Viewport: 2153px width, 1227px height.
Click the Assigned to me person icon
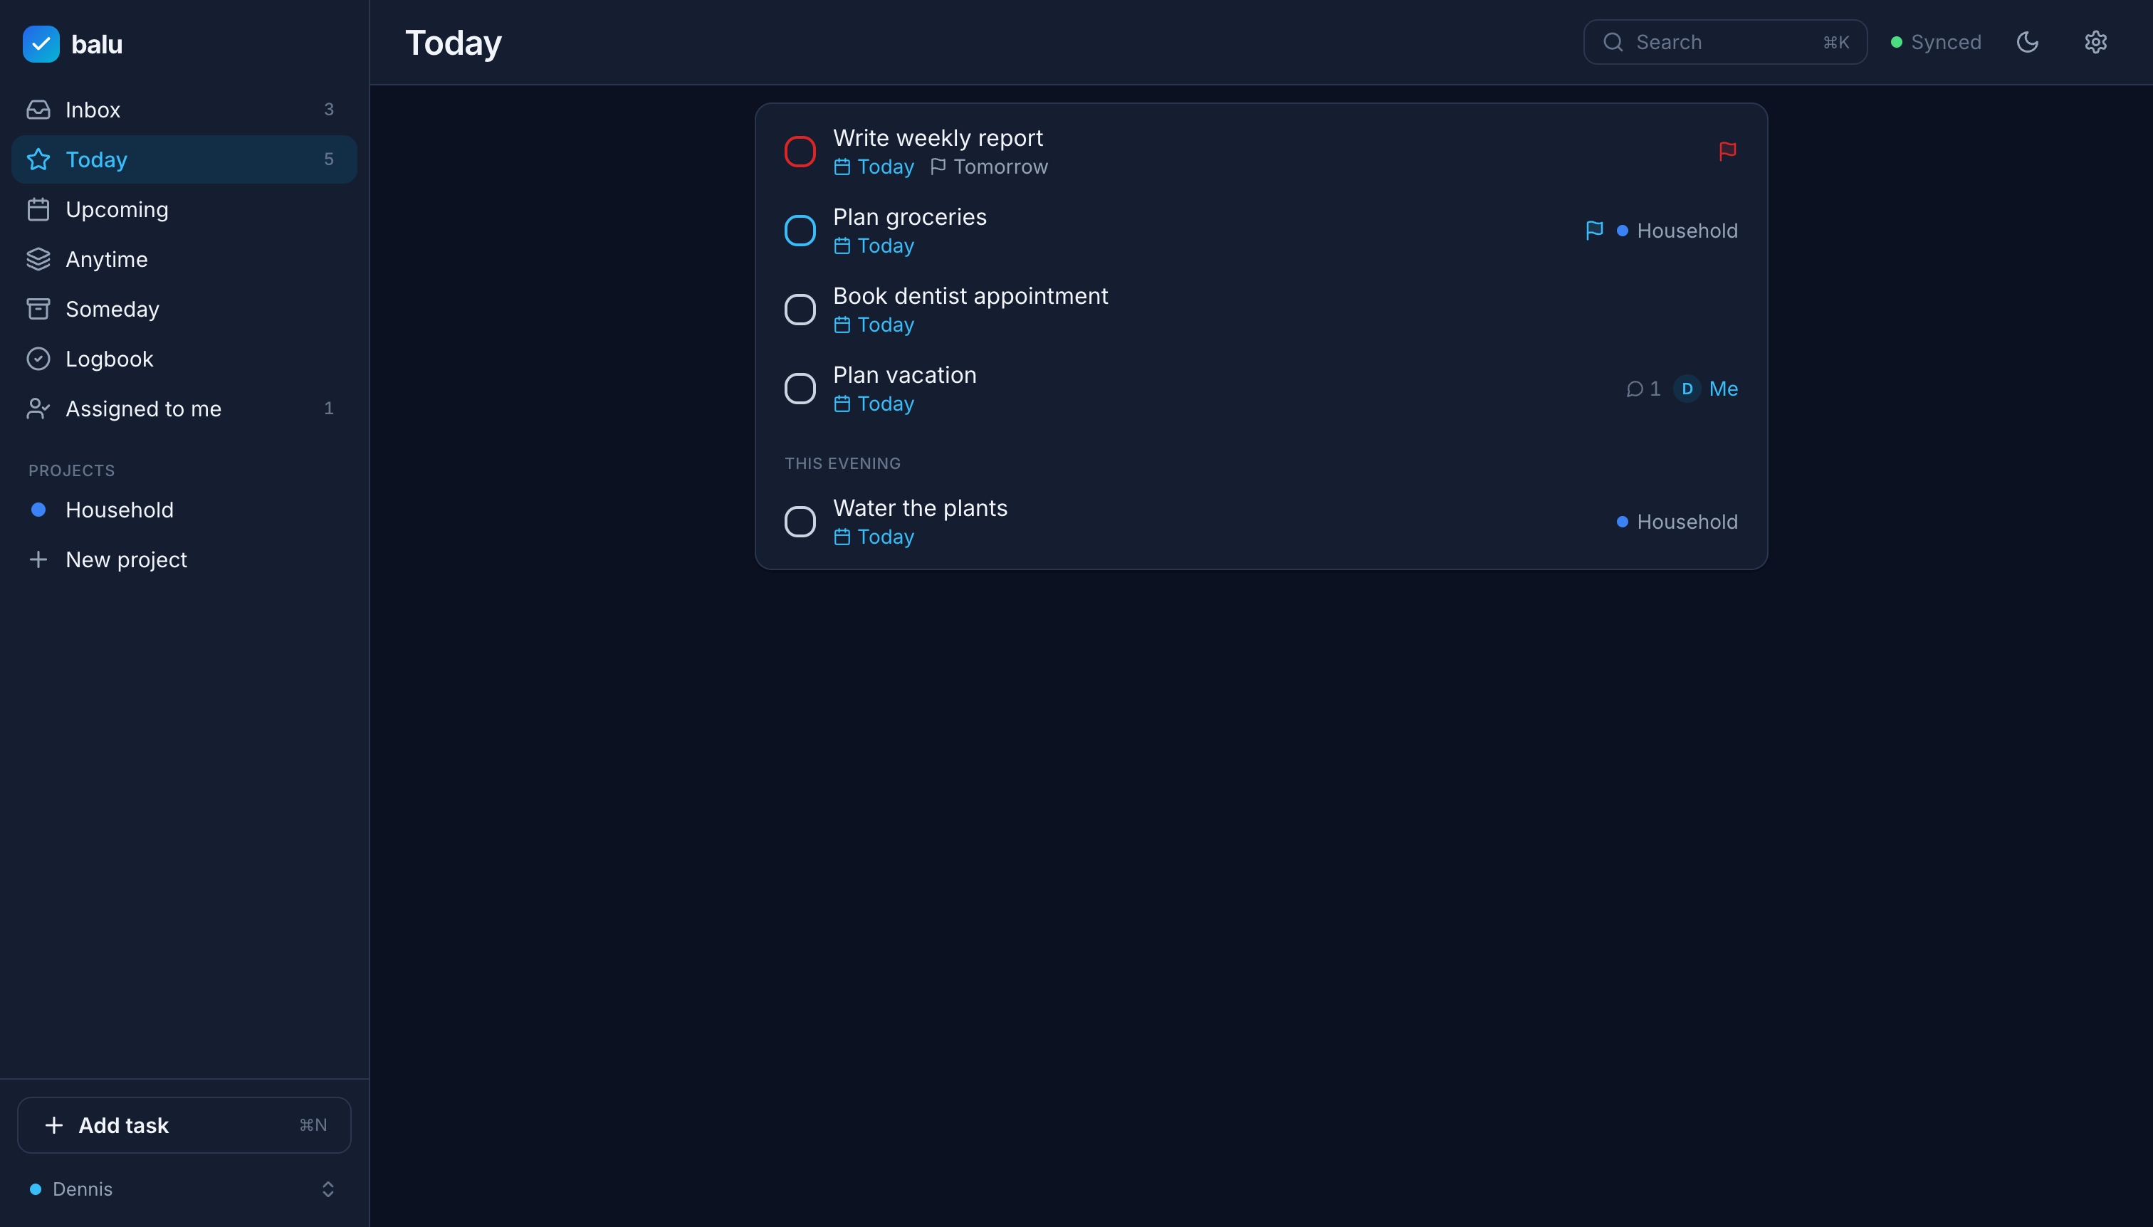point(38,408)
